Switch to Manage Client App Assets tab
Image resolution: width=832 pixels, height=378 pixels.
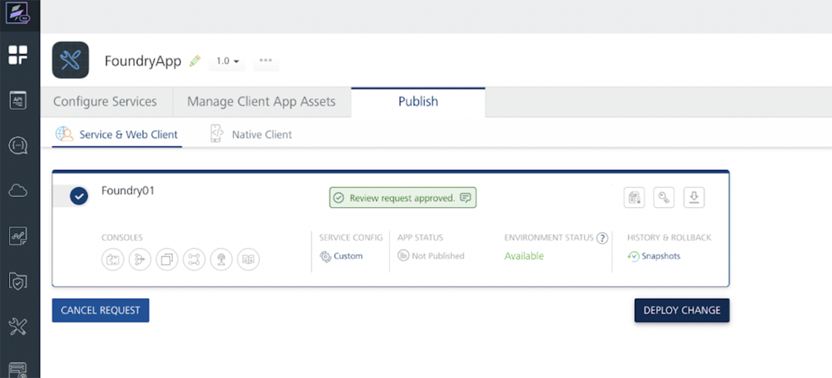point(261,102)
